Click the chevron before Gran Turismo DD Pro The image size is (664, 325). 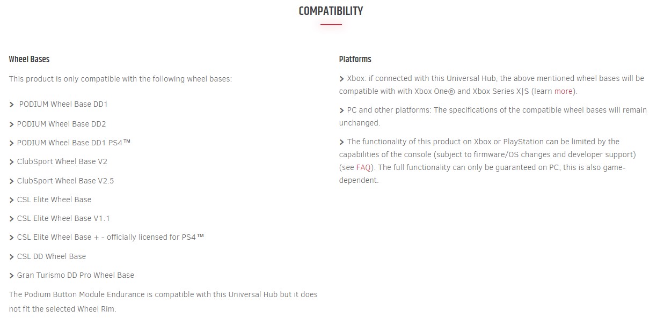click(12, 276)
